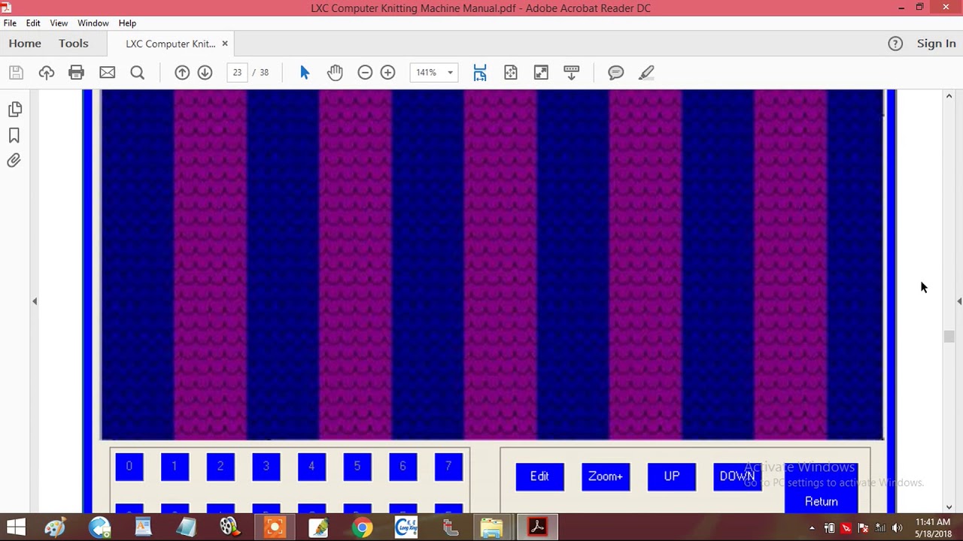Open the Find text magnifier icon
The width and height of the screenshot is (963, 541).
click(138, 73)
